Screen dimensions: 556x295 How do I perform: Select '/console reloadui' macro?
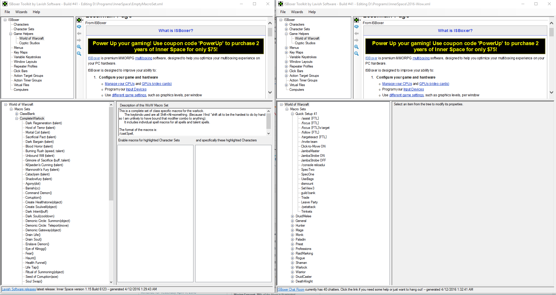pyautogui.click(x=313, y=165)
